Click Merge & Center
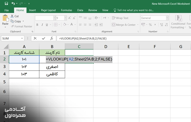Image resolution: width=191 pixels, height=122 pixels. point(124,25)
